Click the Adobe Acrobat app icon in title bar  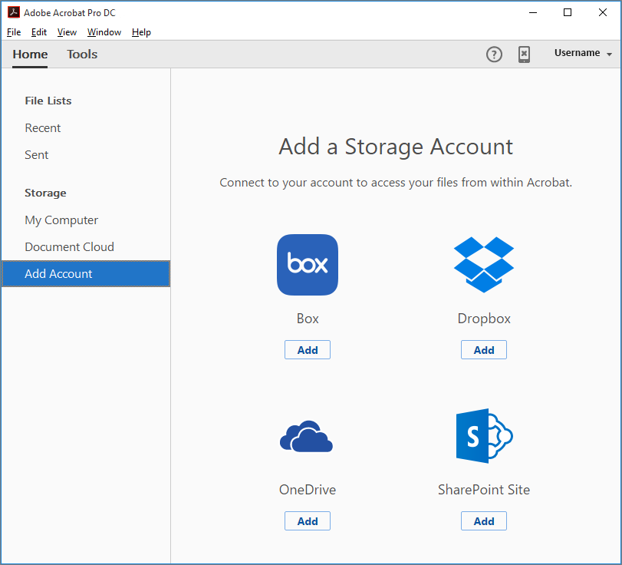pos(14,12)
